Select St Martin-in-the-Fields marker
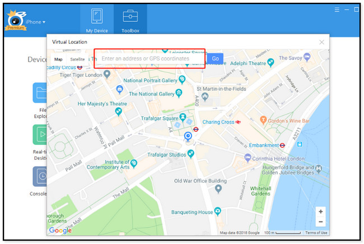Screen dimensions: 364x244 pos(205,97)
